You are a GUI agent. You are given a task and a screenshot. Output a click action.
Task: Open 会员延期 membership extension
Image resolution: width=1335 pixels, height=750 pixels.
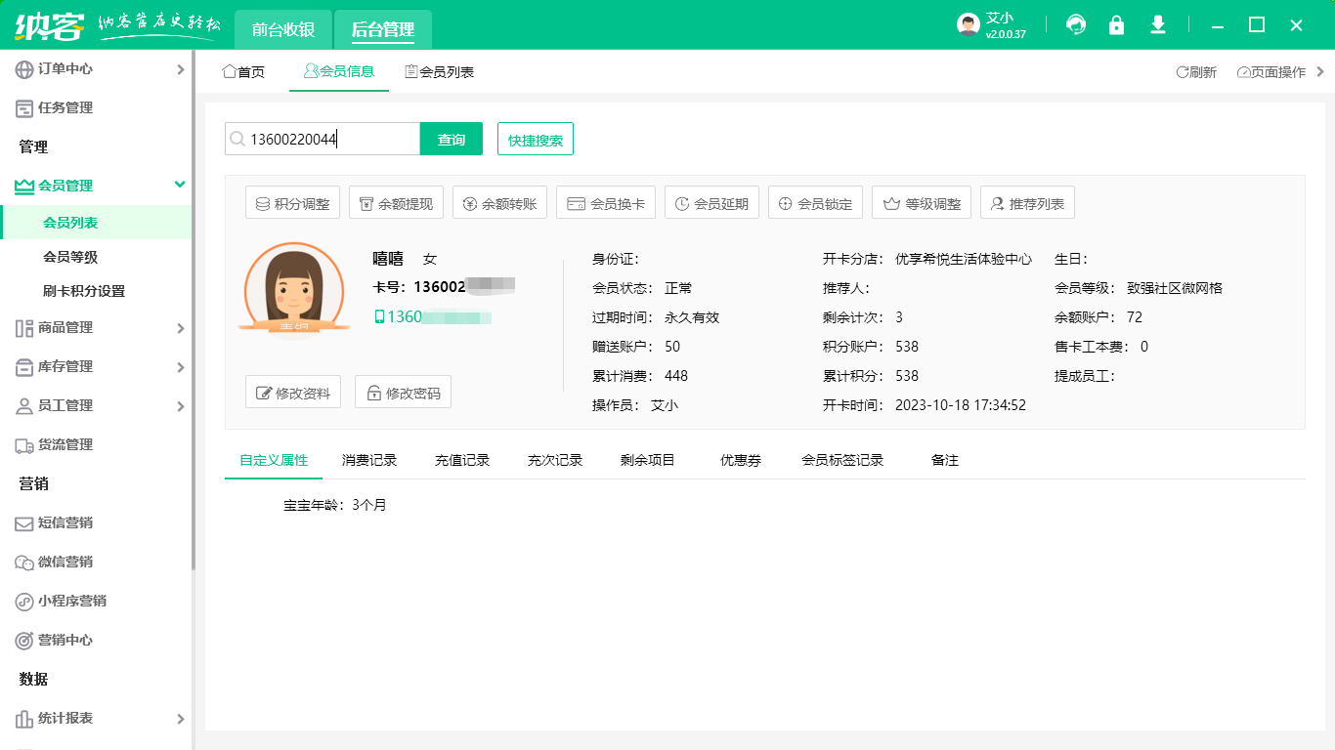coord(711,202)
